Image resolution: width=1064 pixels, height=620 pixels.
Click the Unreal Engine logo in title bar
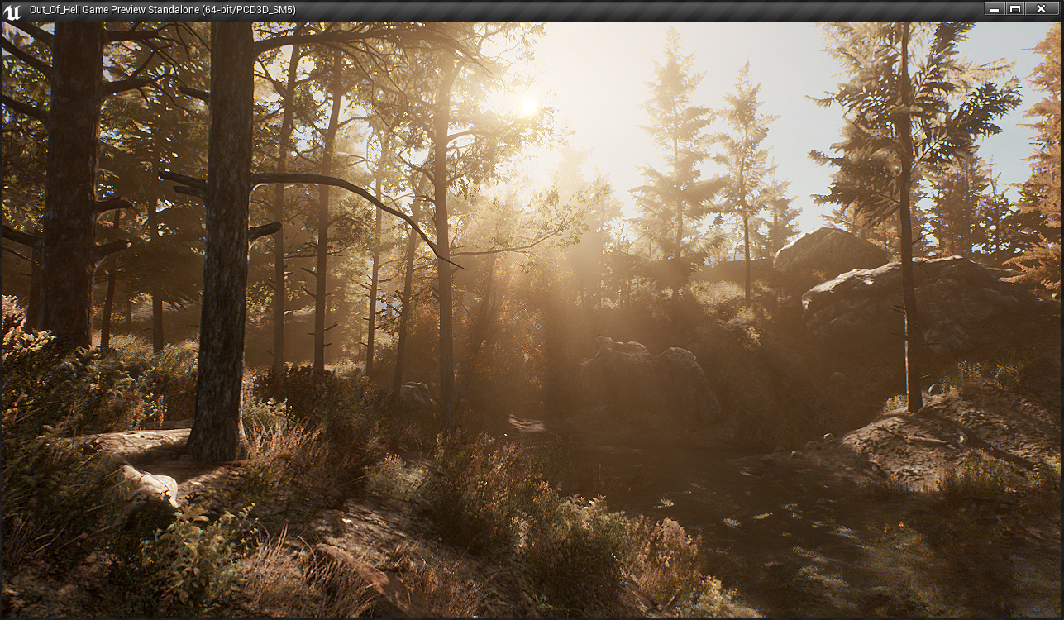pos(12,11)
